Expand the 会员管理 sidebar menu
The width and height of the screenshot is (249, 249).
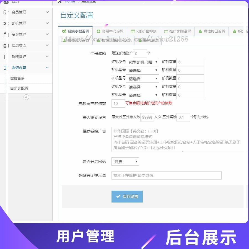tap(28, 12)
